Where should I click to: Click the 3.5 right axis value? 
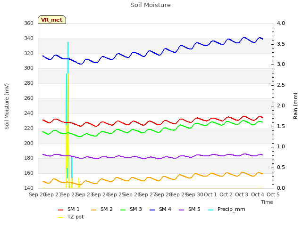pos(281,44)
